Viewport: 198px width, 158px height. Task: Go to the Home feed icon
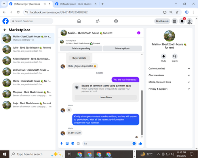79,21
